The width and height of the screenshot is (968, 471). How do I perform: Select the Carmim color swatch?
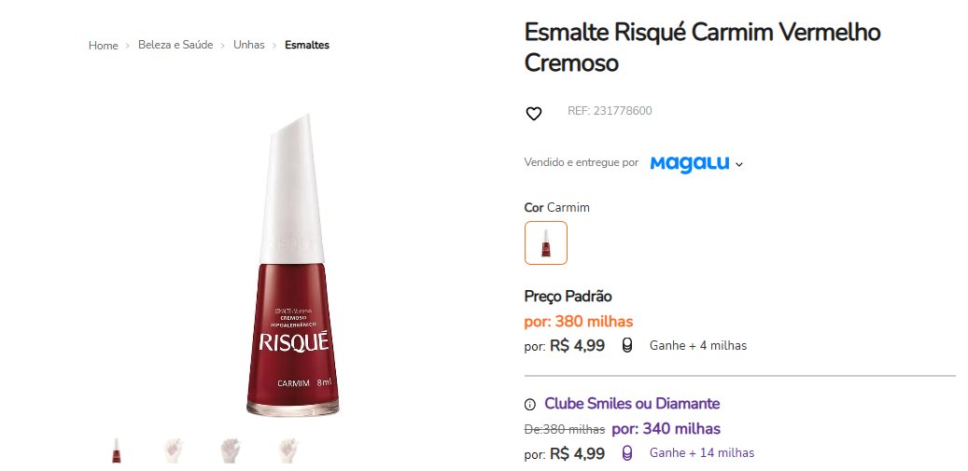tap(546, 242)
